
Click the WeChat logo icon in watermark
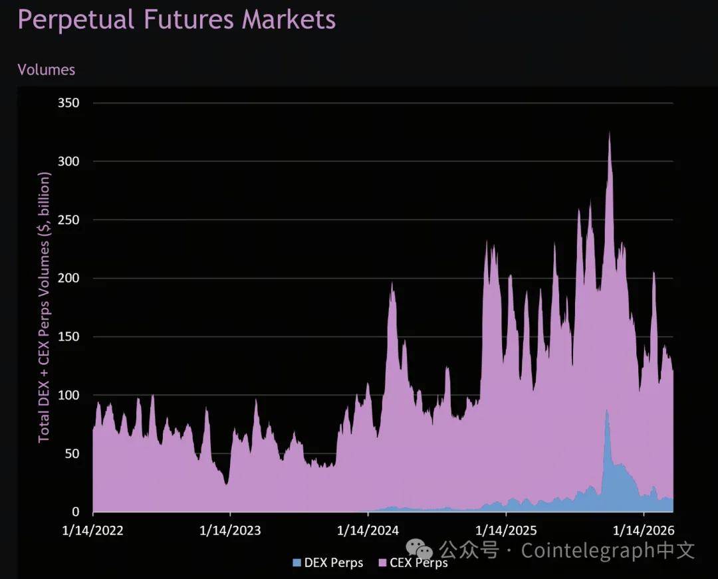420,548
